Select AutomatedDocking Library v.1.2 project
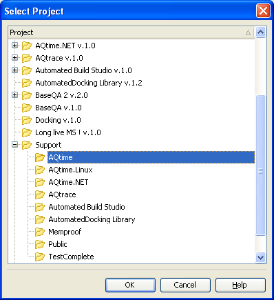The height and width of the screenshot is (300, 274). (x=89, y=83)
